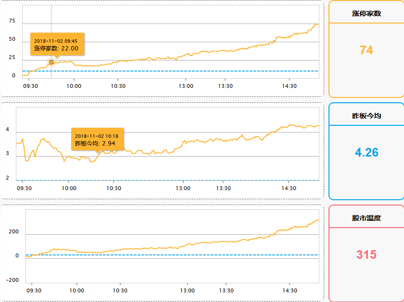Click the 13:30 tick on 股市温度 chart axis
This screenshot has height=302, width=404.
click(226, 290)
